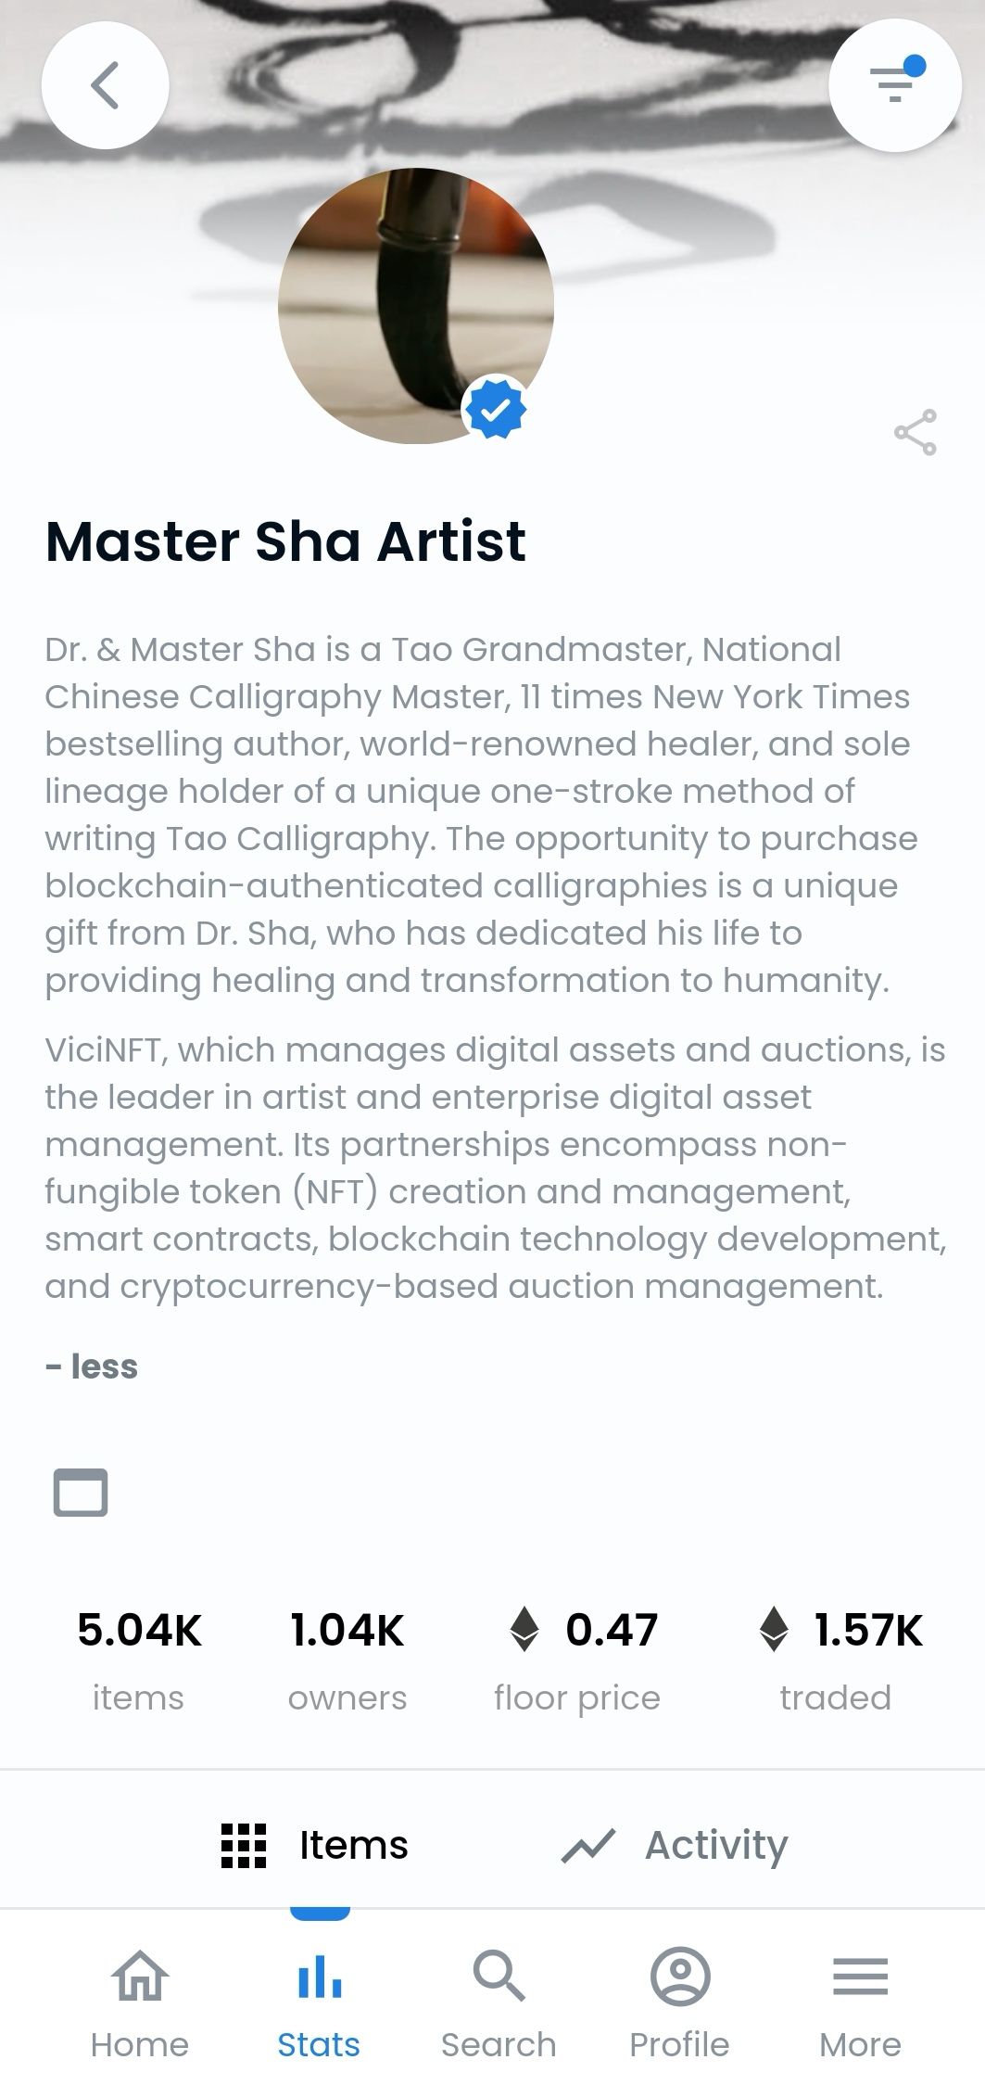Image resolution: width=985 pixels, height=2085 pixels.
Task: Open the filter options icon
Action: (x=894, y=85)
